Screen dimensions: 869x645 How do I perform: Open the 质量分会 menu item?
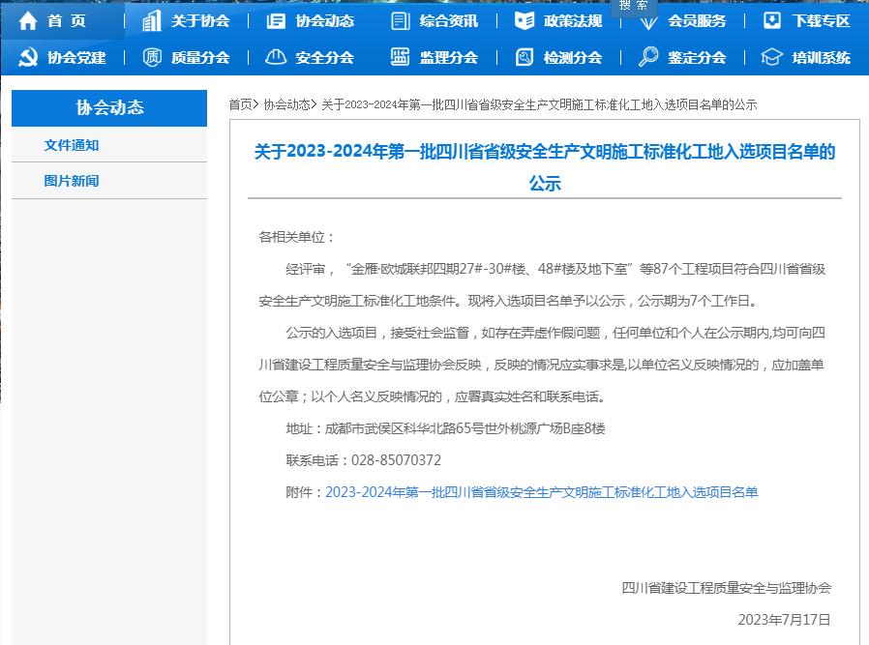(x=199, y=57)
